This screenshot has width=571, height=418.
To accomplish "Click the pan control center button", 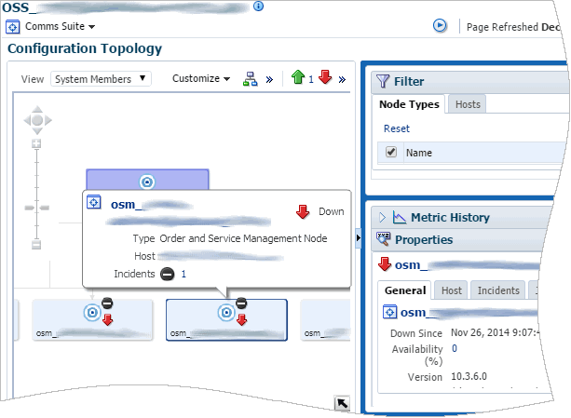I will pos(37,120).
